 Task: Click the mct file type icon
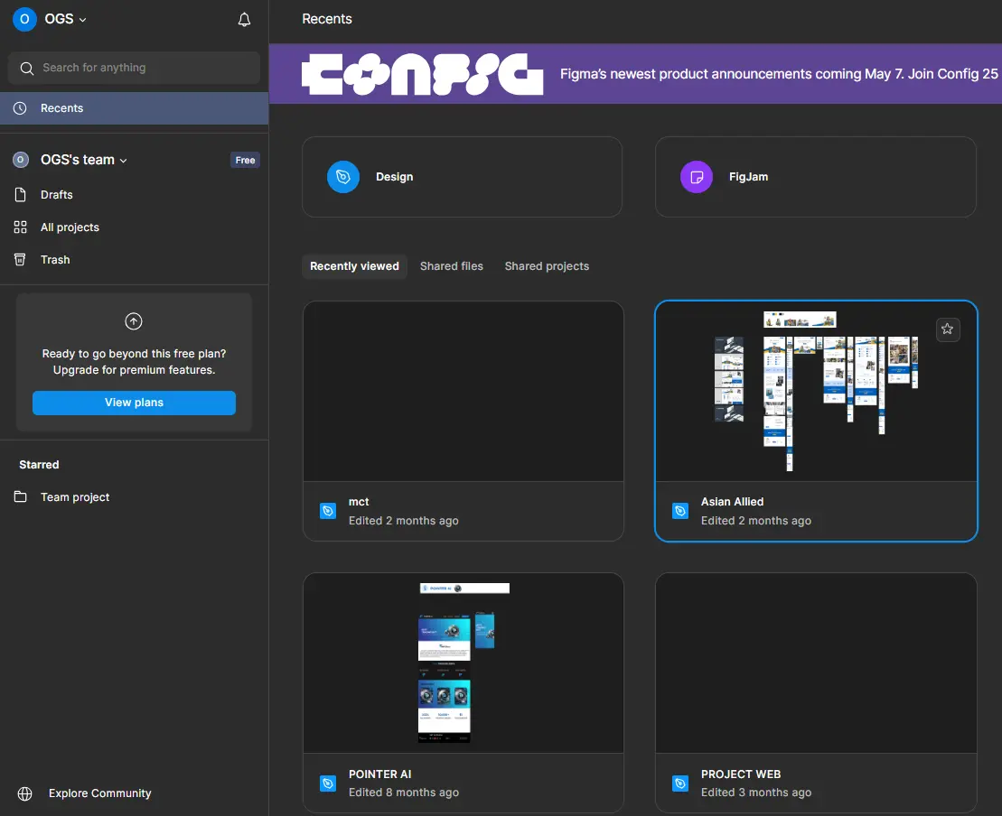click(328, 511)
